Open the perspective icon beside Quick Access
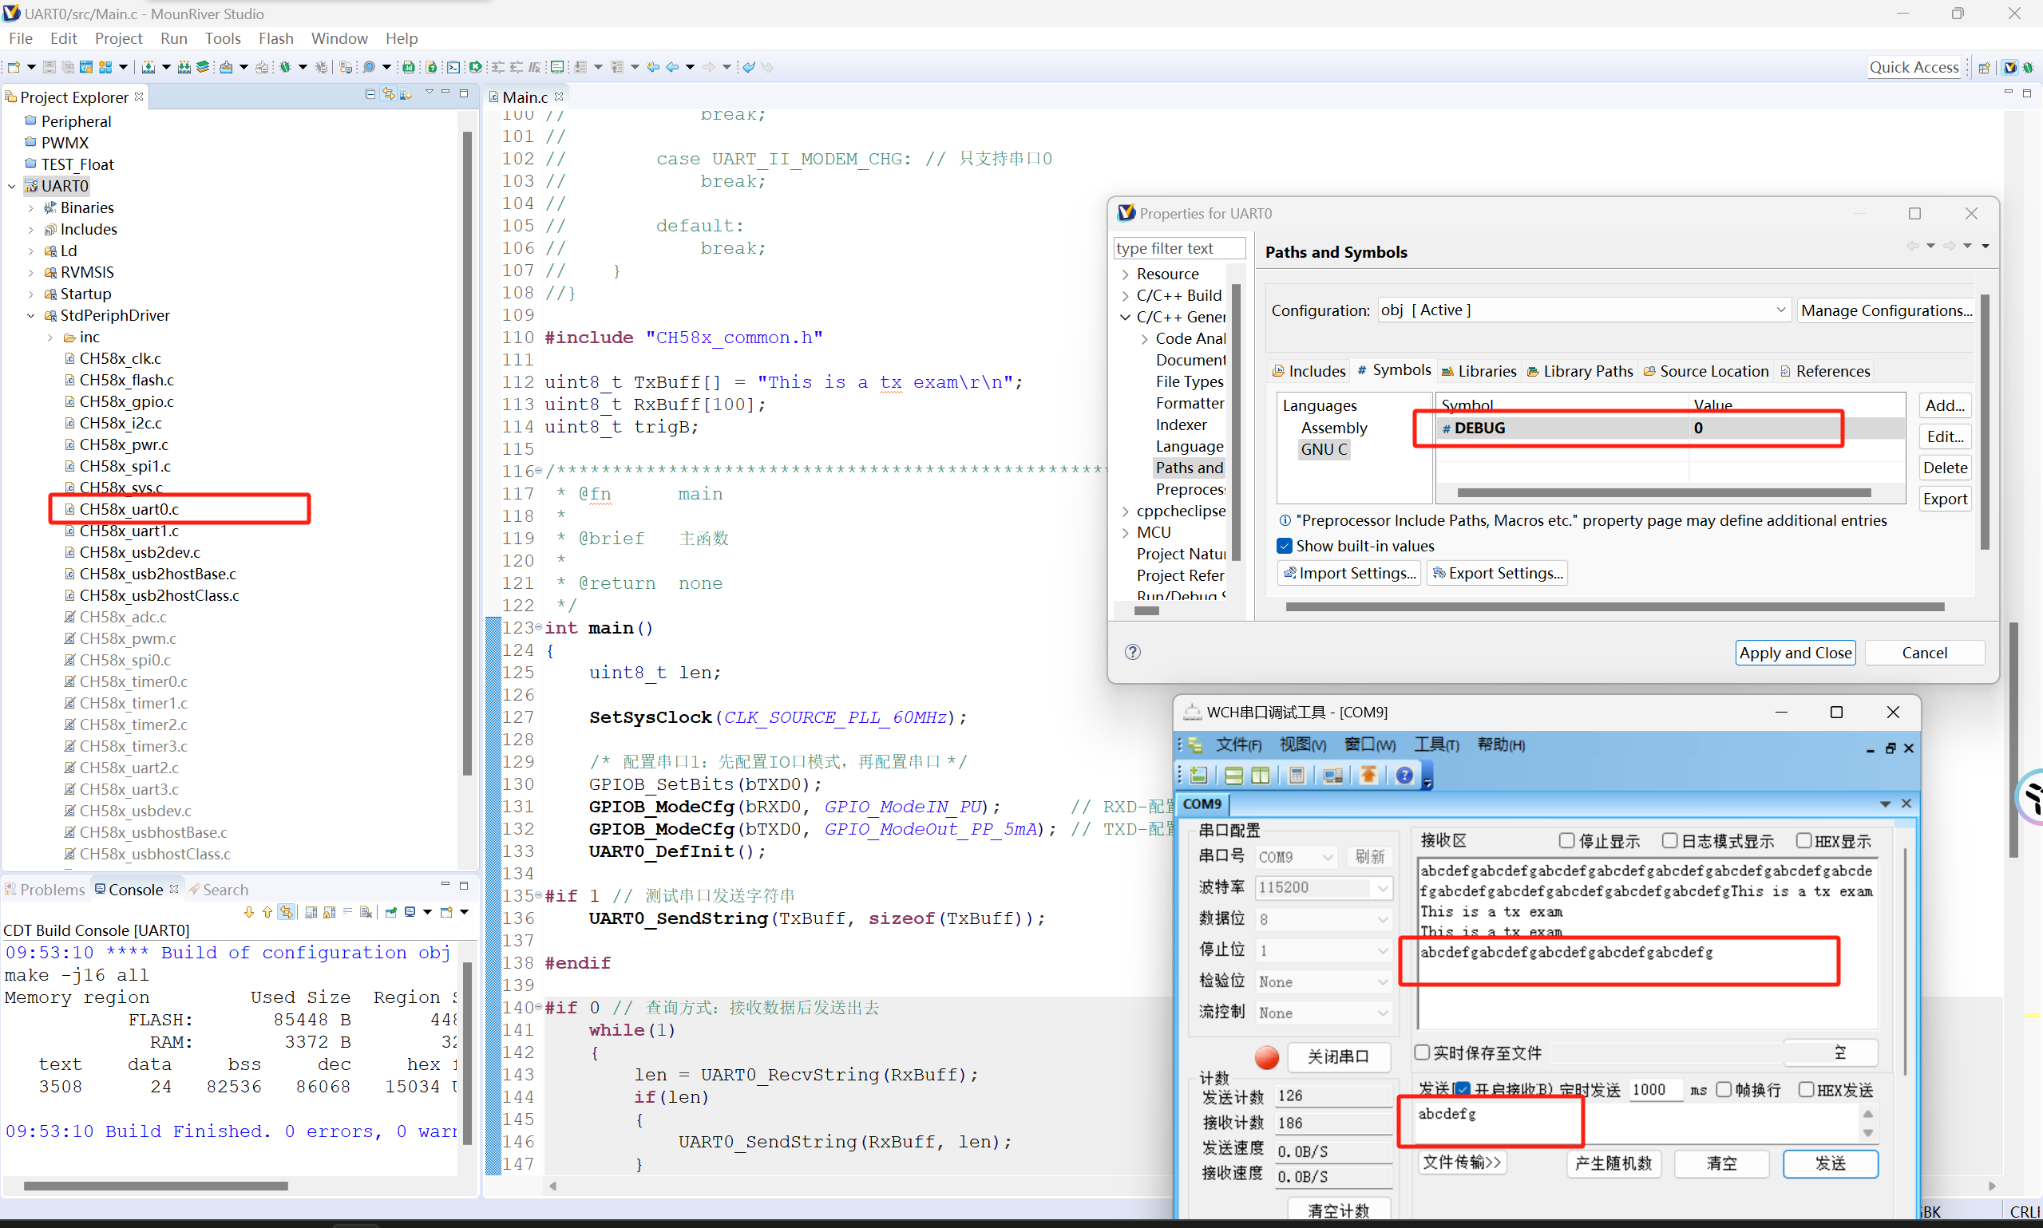 pyautogui.click(x=1984, y=68)
